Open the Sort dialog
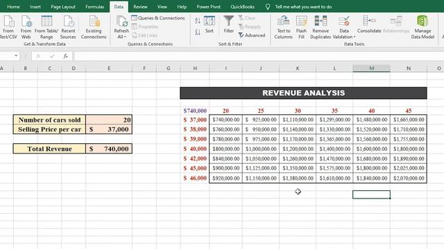The width and height of the screenshot is (444, 249). (x=210, y=24)
